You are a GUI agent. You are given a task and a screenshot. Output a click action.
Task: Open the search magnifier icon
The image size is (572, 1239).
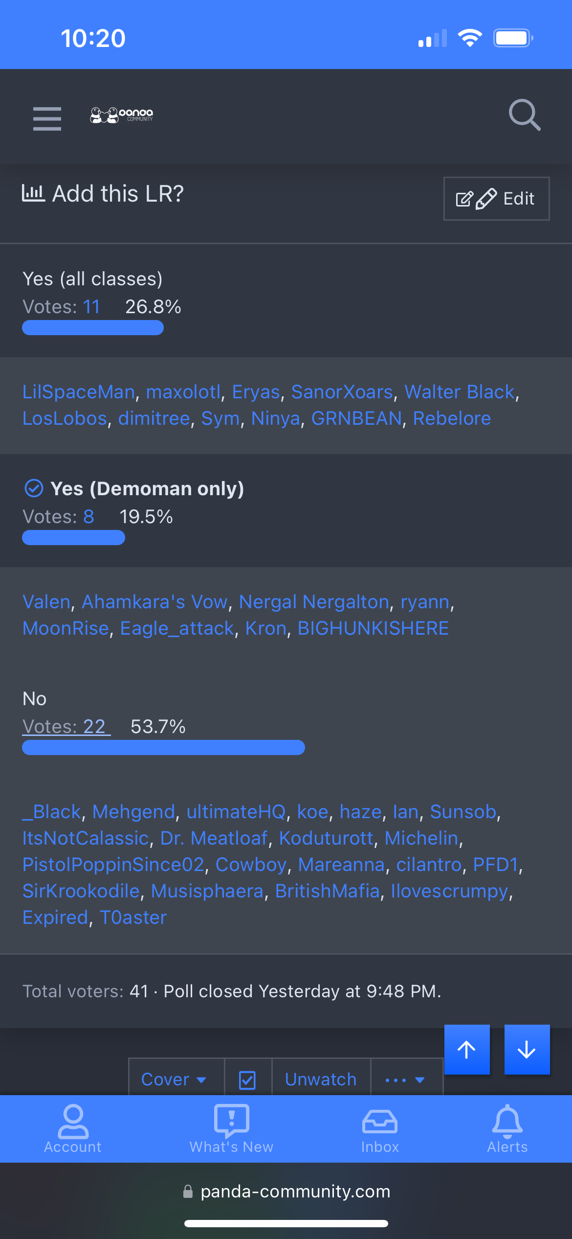(x=524, y=115)
